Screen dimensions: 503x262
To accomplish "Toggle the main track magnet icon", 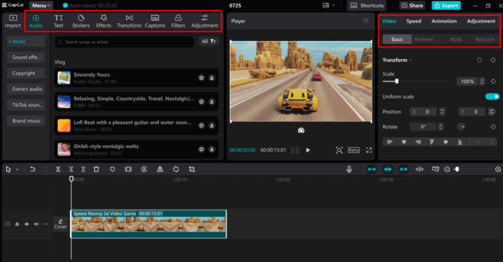I will coord(372,169).
